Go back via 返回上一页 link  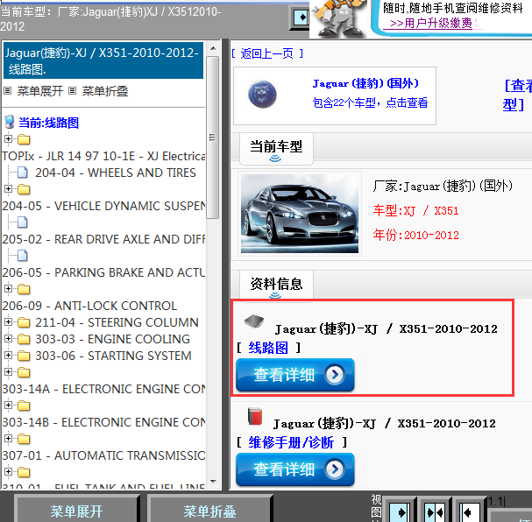point(267,53)
